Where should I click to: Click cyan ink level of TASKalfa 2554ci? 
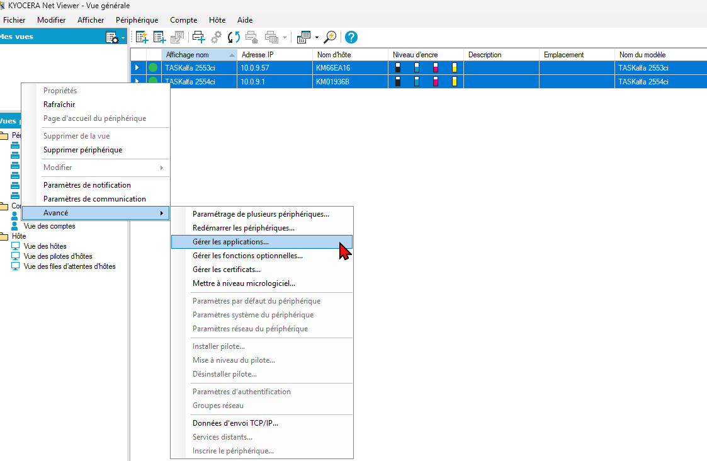[x=417, y=82]
